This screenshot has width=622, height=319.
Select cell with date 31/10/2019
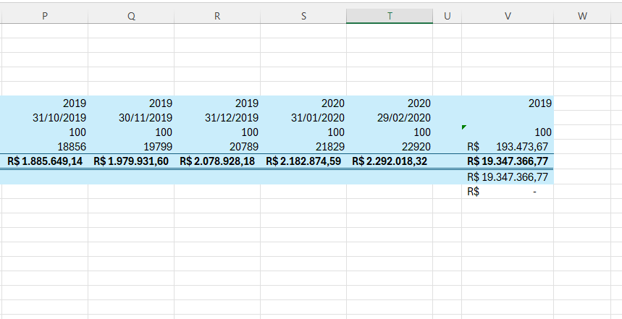(45, 118)
